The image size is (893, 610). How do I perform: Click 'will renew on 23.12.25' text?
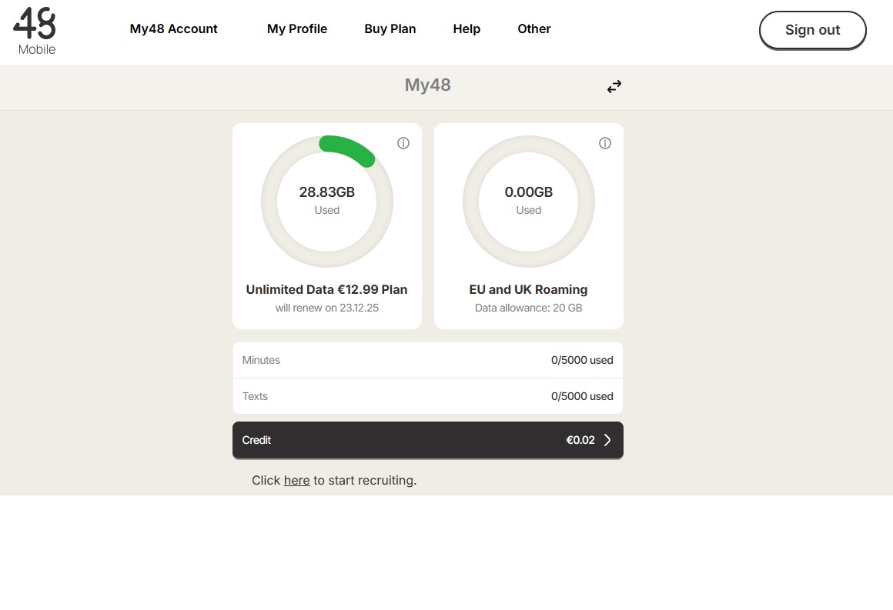pos(327,308)
